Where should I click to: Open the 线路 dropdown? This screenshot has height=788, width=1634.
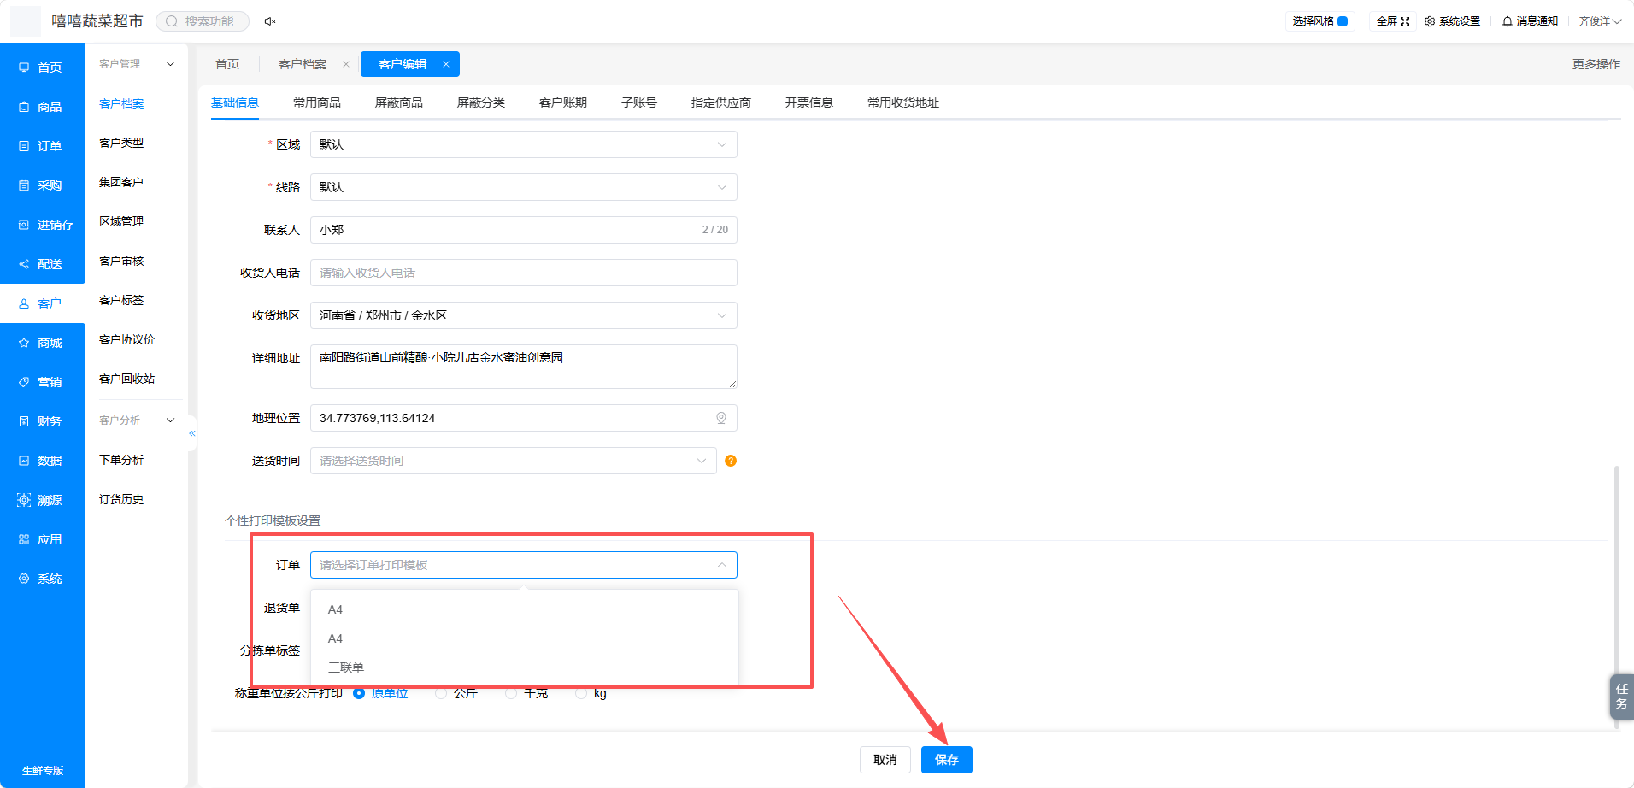tap(524, 187)
